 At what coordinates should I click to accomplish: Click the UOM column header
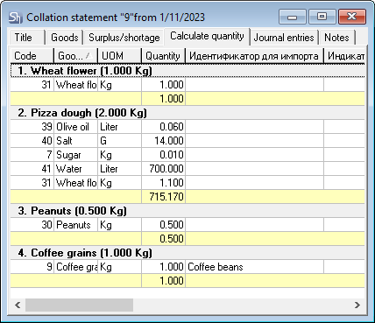click(x=120, y=56)
